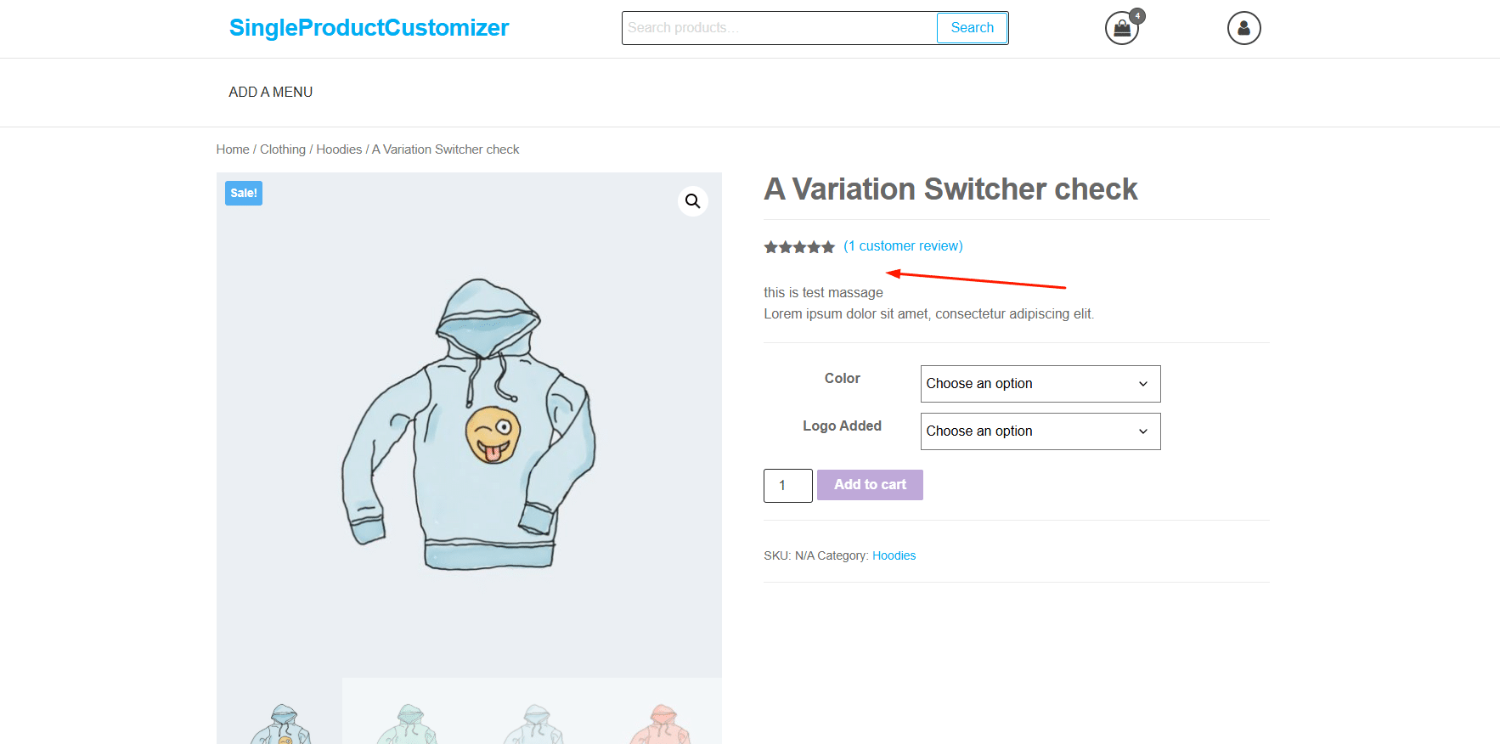Open the shopping cart icon
Image resolution: width=1500 pixels, height=744 pixels.
coord(1122,28)
